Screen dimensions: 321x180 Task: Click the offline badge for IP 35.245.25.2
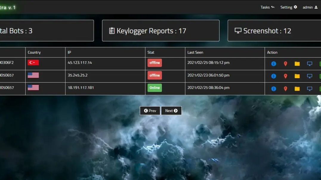[155, 75]
